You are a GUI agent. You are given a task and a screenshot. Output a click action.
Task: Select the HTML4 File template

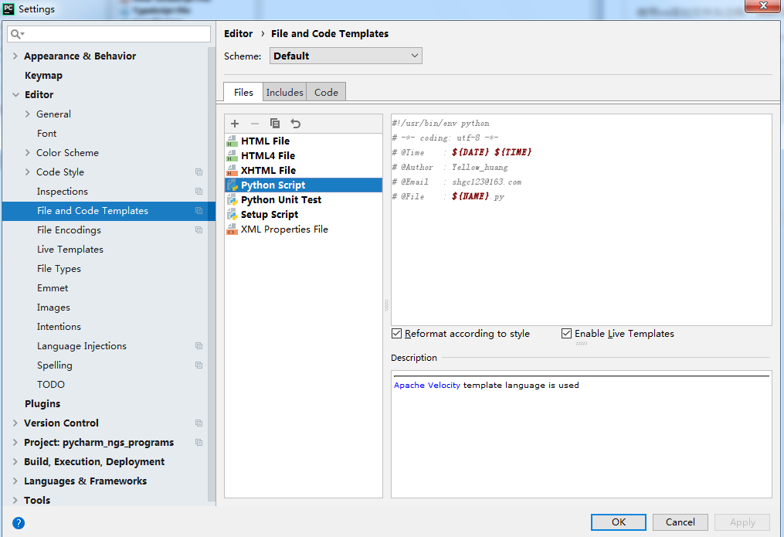[x=304, y=156]
